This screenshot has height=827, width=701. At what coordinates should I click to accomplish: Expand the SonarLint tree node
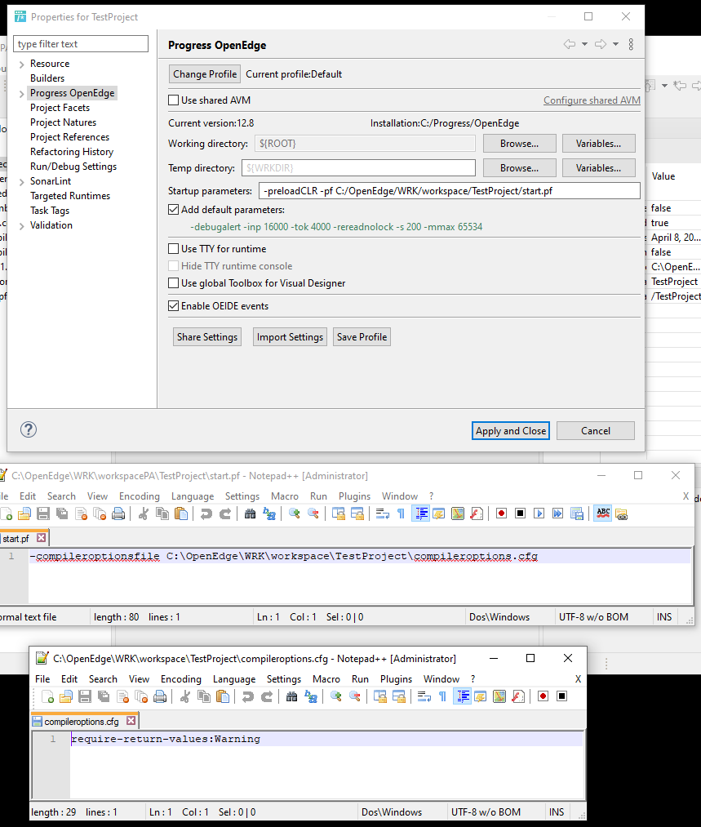[21, 182]
